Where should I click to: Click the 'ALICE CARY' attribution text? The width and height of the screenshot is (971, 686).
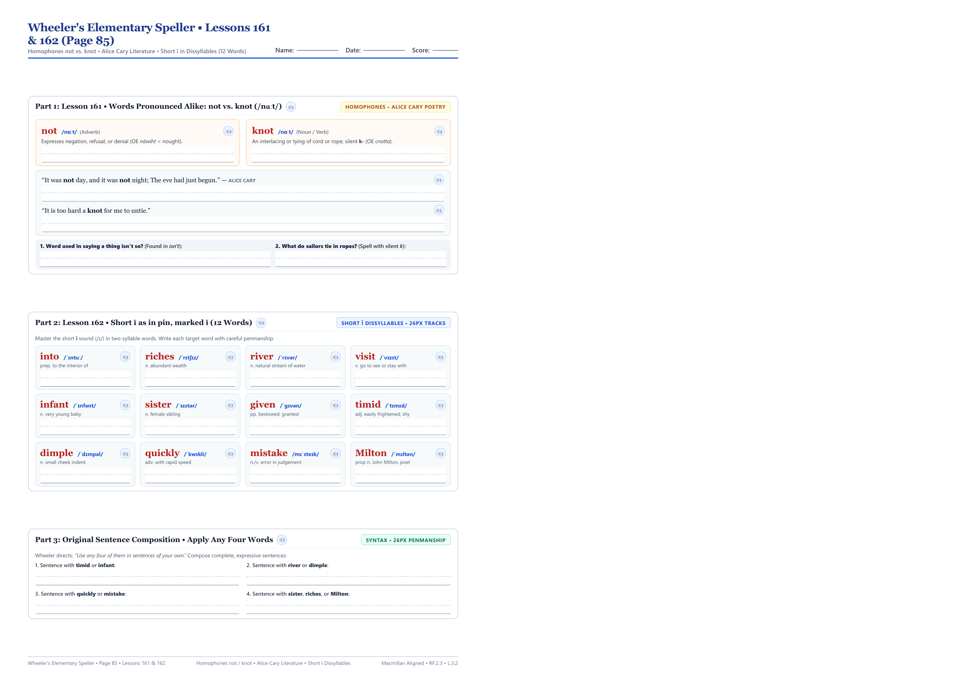pos(242,181)
